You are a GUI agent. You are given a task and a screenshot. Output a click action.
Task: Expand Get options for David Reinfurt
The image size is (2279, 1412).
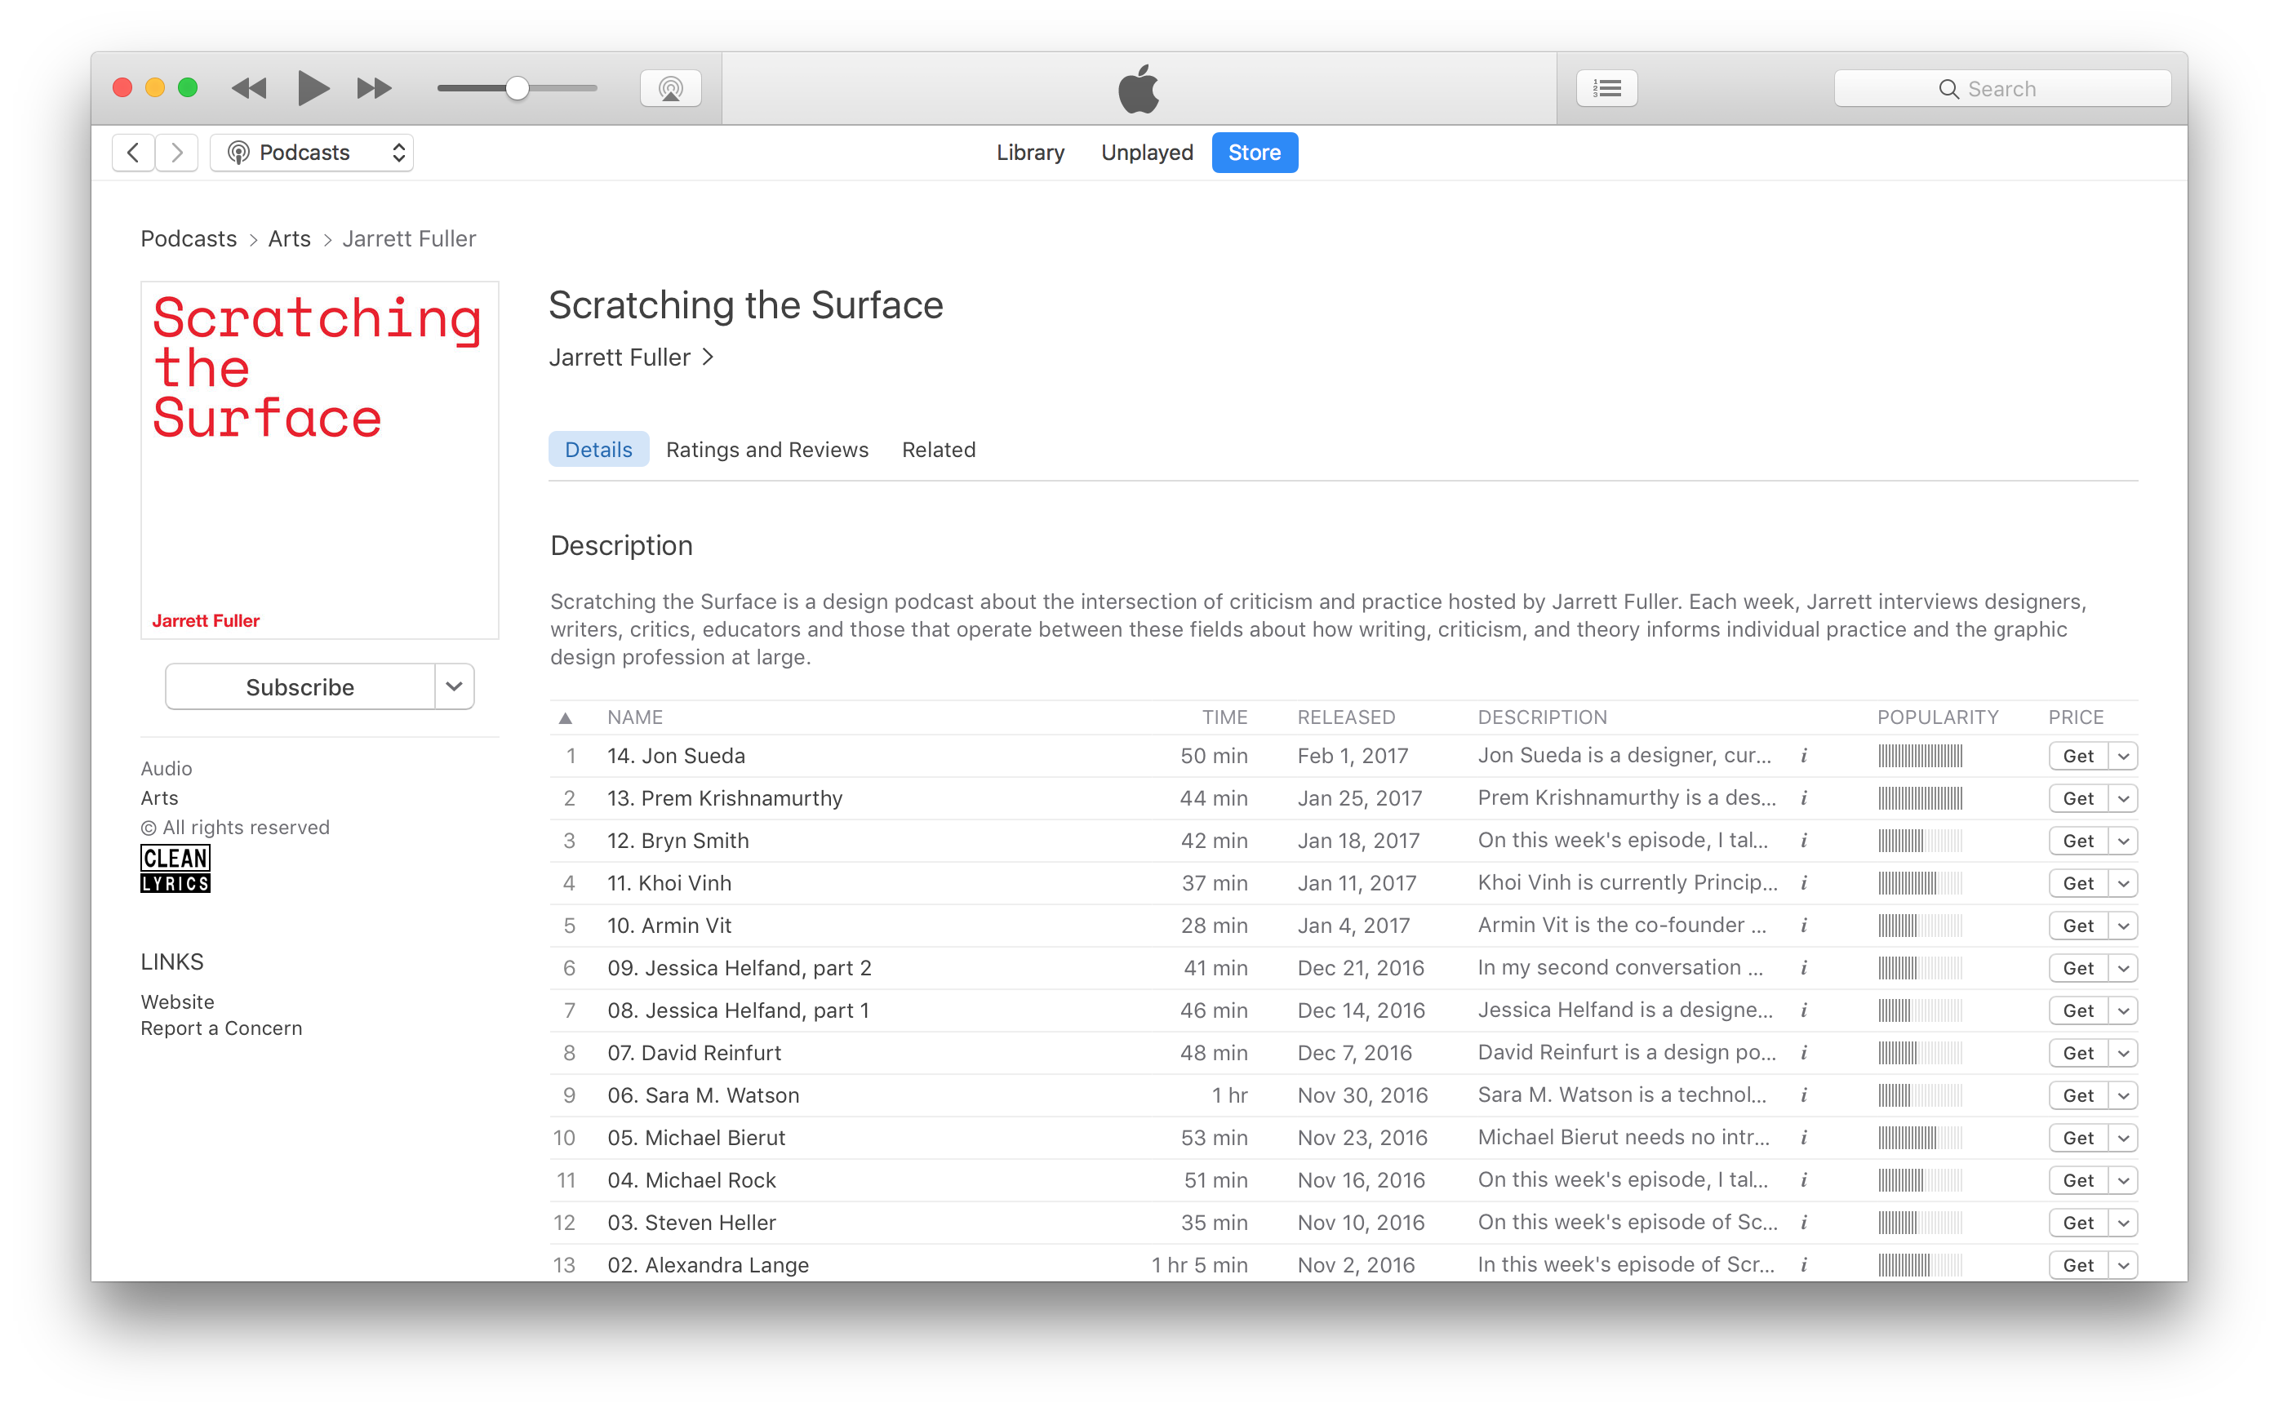pos(2123,1054)
